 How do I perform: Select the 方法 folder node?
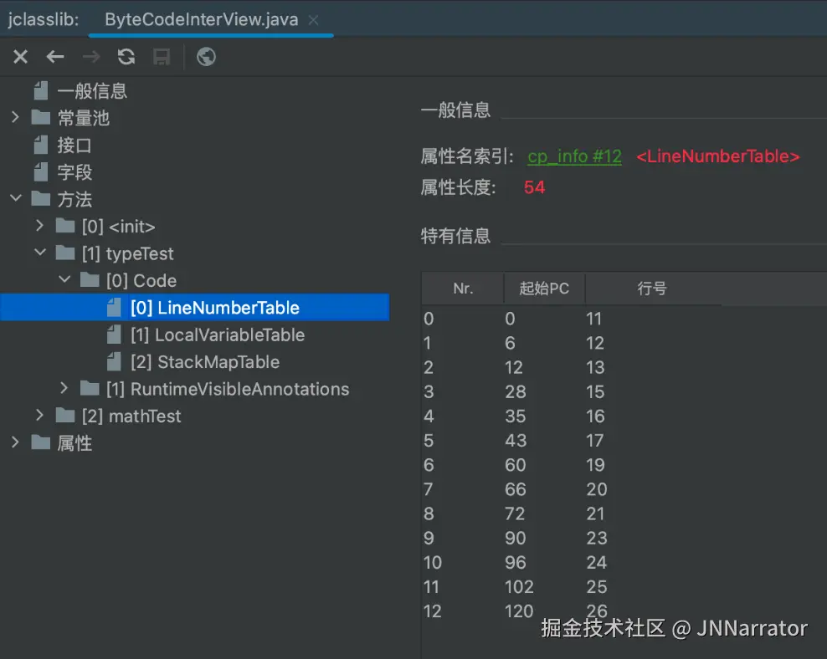click(74, 200)
